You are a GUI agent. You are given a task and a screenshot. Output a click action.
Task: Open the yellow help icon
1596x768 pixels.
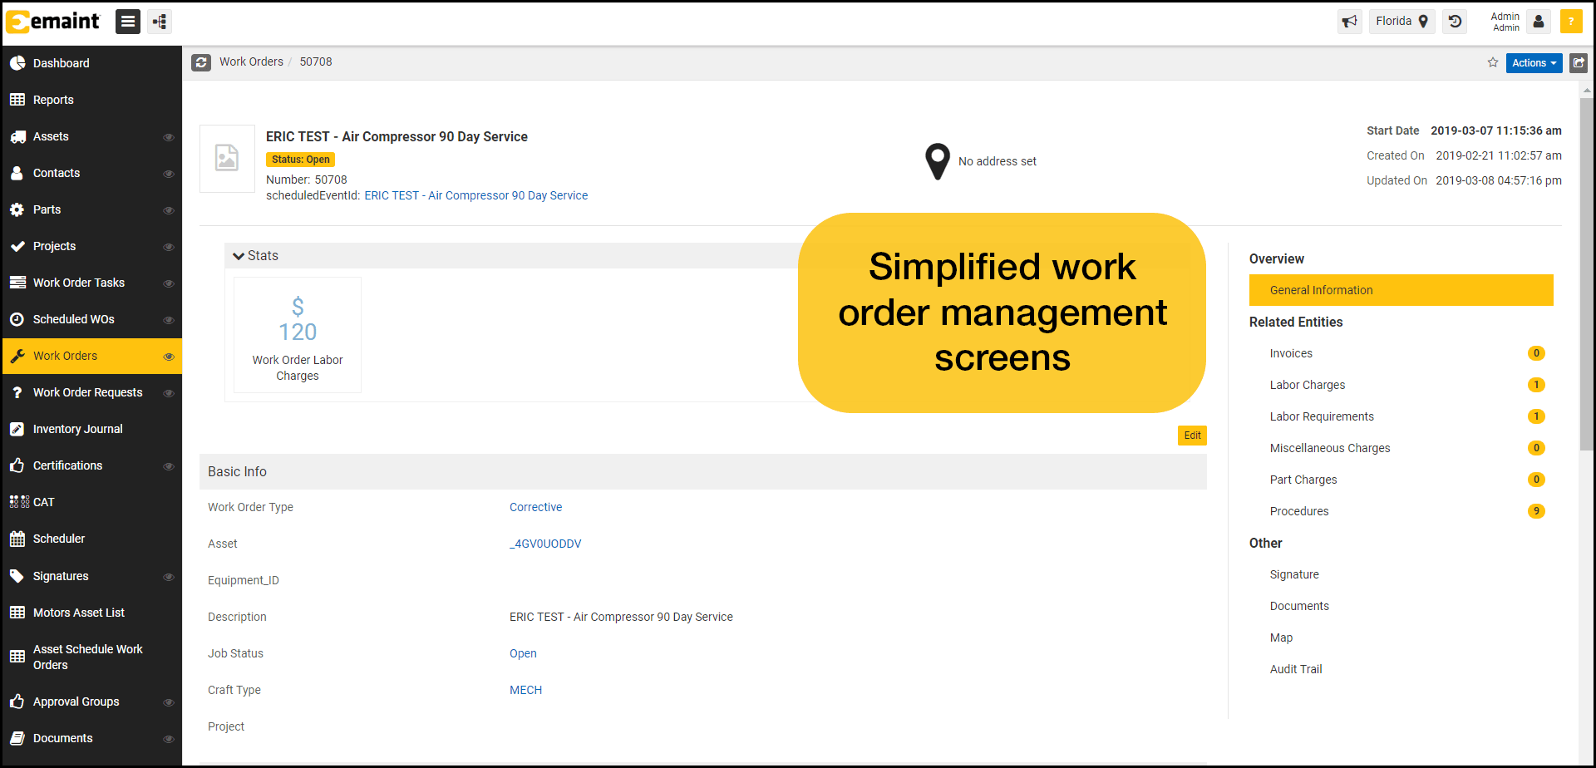click(x=1571, y=22)
